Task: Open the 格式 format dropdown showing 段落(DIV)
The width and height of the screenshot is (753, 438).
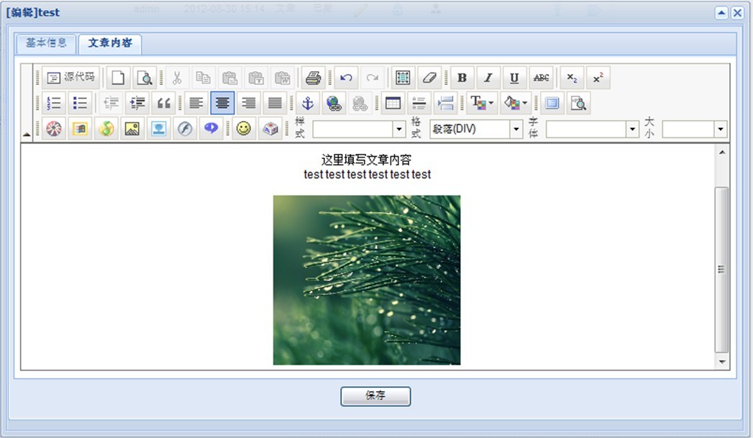Action: (476, 129)
